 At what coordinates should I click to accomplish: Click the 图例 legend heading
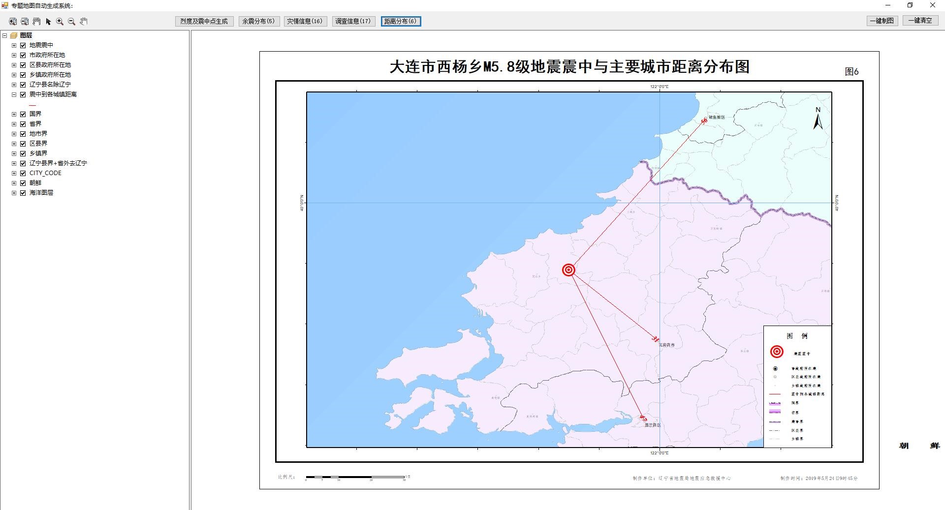[797, 336]
